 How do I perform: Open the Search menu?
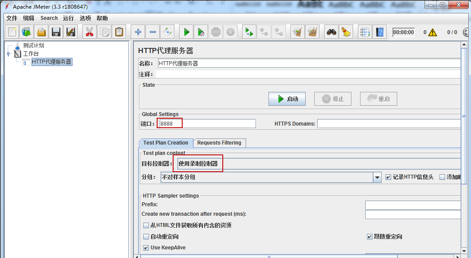tap(49, 18)
